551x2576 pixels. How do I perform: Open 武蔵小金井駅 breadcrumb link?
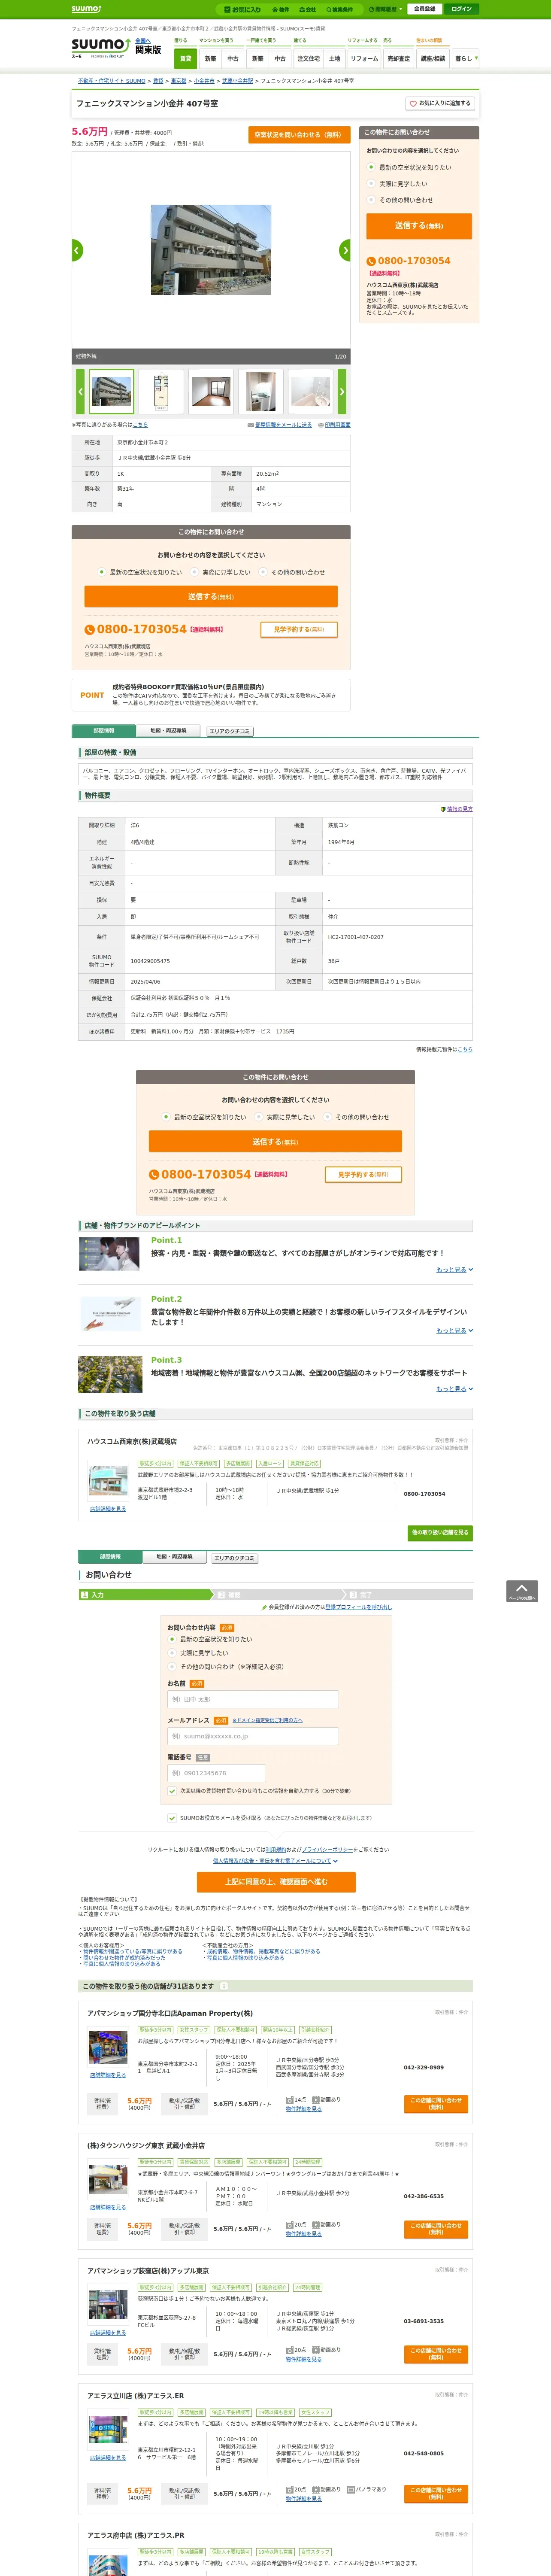click(237, 81)
